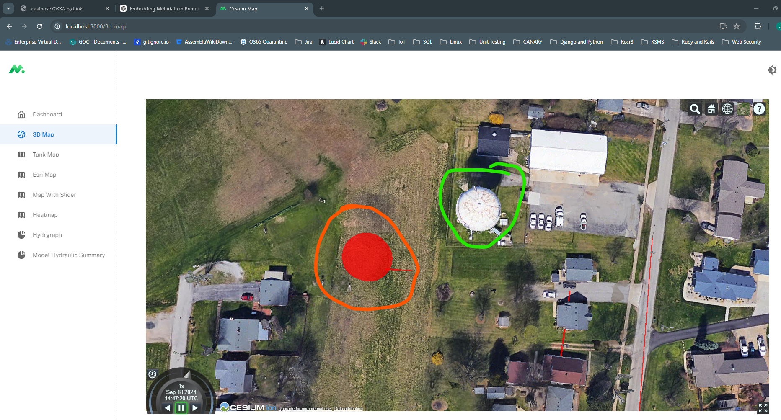Reload the current page

click(x=39, y=26)
